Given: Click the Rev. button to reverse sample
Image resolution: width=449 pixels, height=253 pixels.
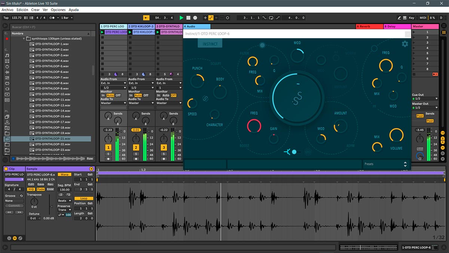Looking at the screenshot, I should 50,184.
